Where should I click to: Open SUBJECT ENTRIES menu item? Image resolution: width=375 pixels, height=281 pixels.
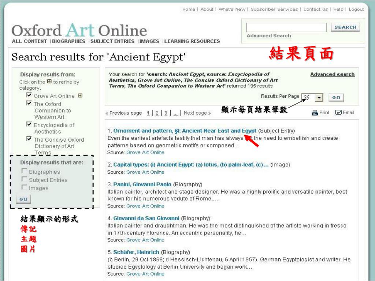click(x=112, y=41)
